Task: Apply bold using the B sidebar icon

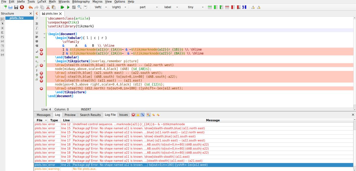Action: (x=37, y=24)
